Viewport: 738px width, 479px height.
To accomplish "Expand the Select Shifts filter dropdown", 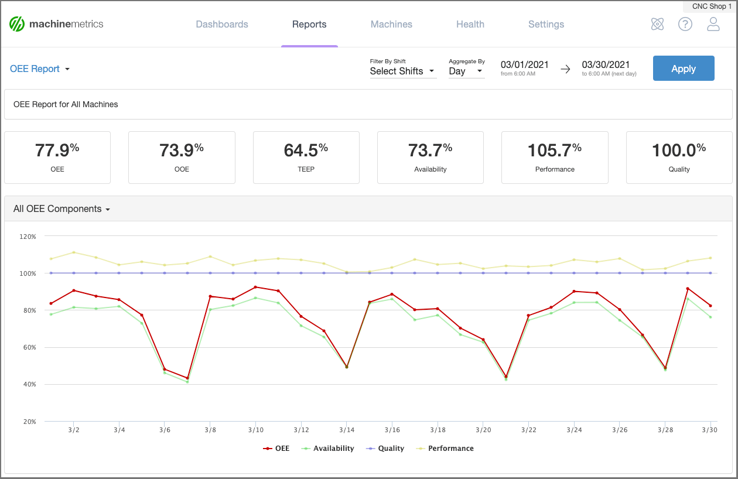I will pyautogui.click(x=403, y=71).
